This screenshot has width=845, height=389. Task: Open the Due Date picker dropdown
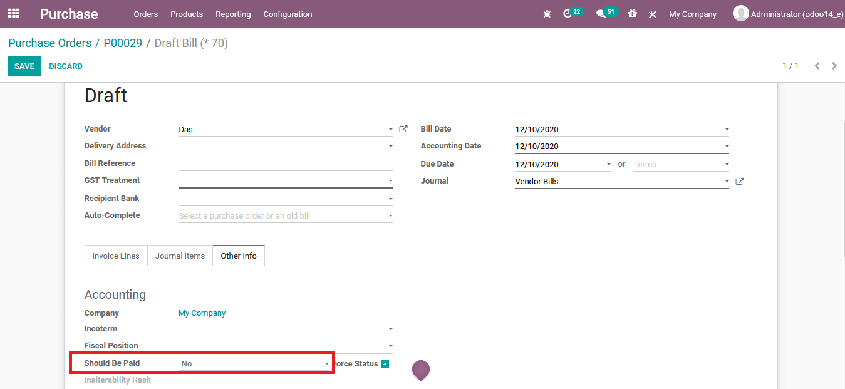[608, 165]
